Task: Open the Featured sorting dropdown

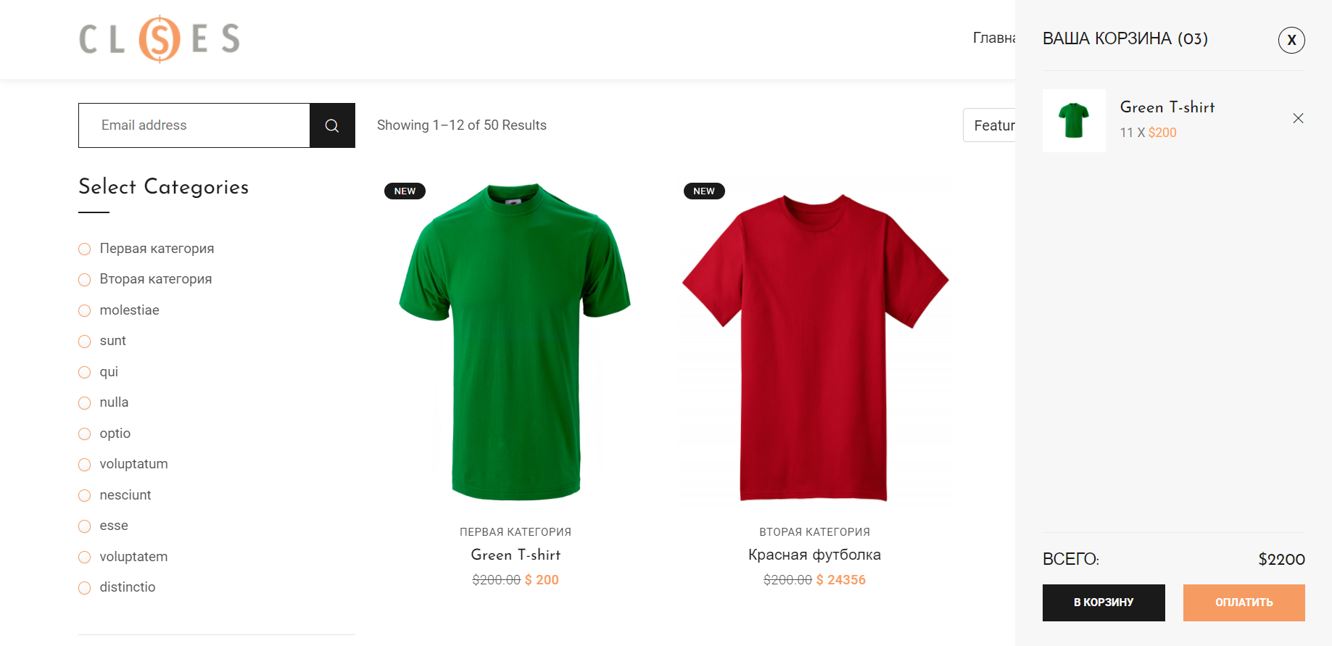Action: click(x=990, y=125)
